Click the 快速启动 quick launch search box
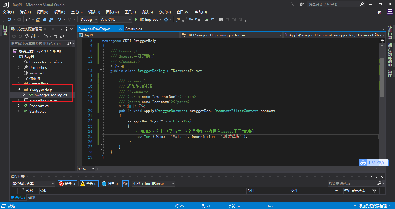 pos(333,4)
